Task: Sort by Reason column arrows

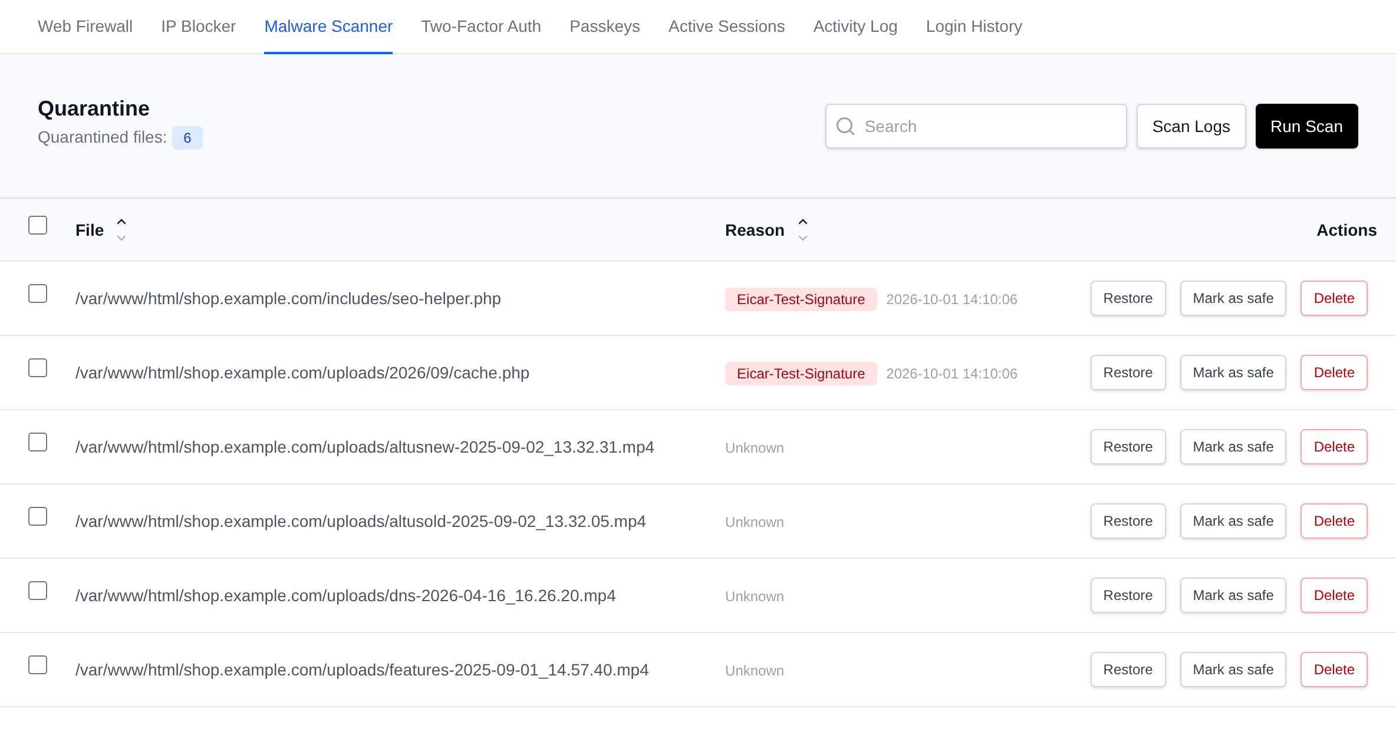Action: [x=803, y=230]
